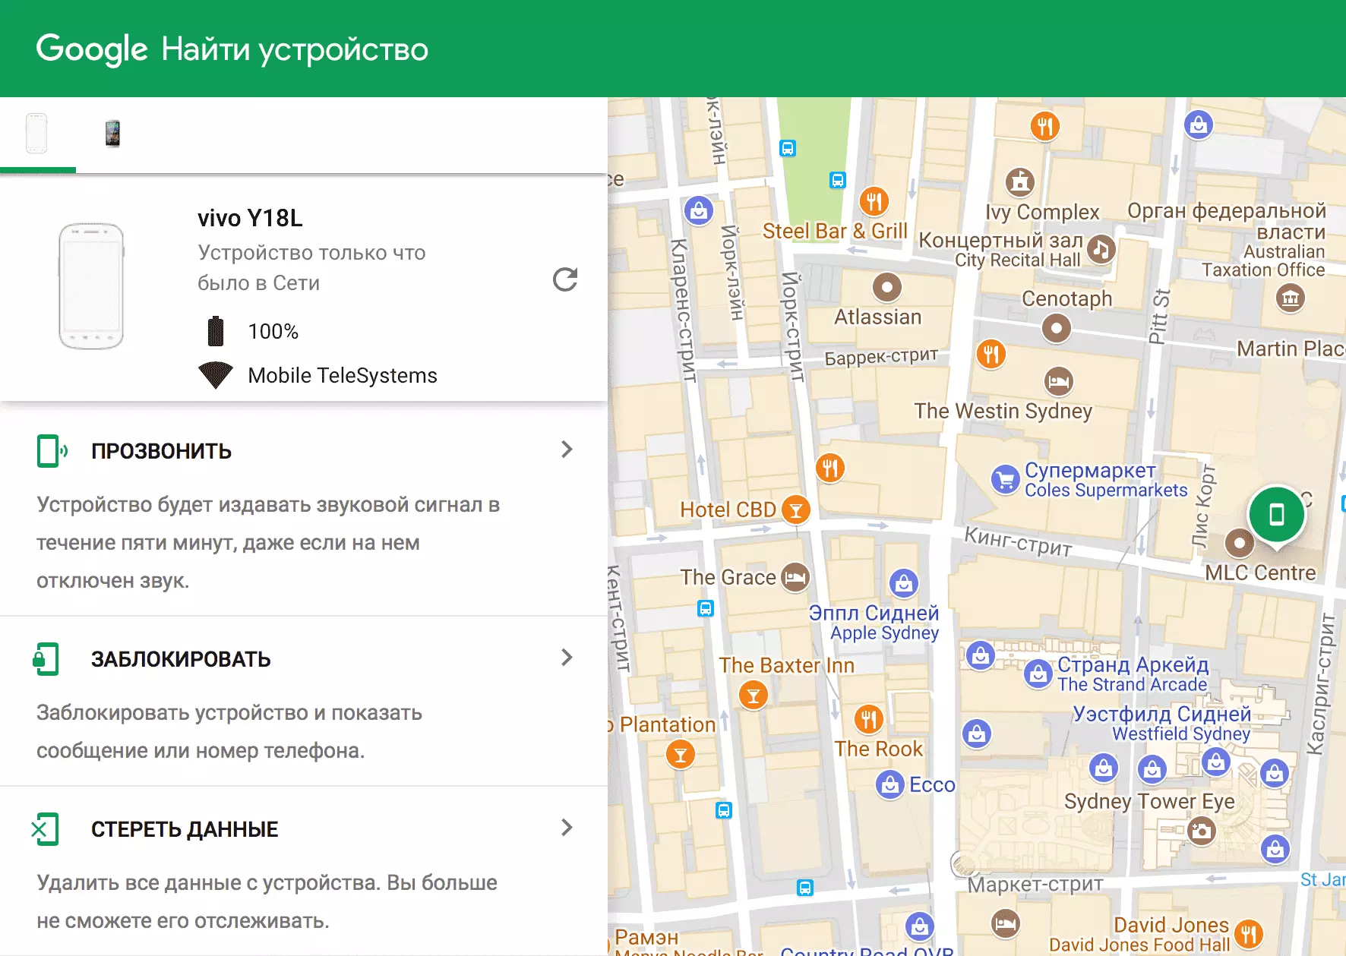Click the Mobile TeleSystems network label

pyautogui.click(x=343, y=375)
